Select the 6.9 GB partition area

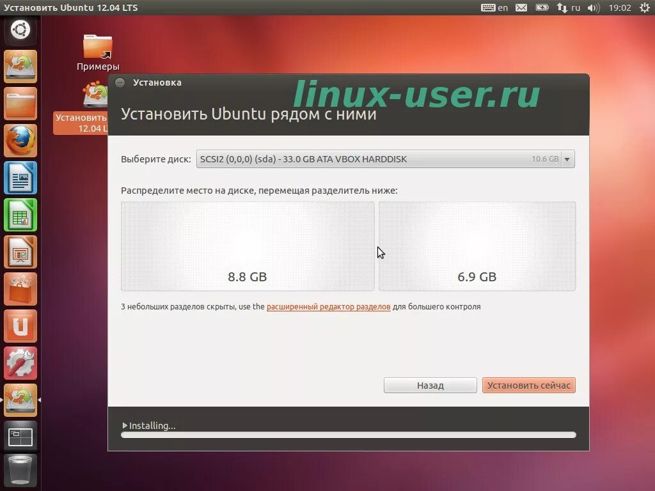tap(477, 246)
